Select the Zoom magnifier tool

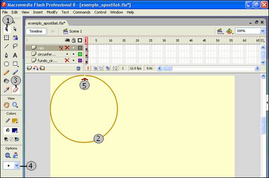[15, 105]
